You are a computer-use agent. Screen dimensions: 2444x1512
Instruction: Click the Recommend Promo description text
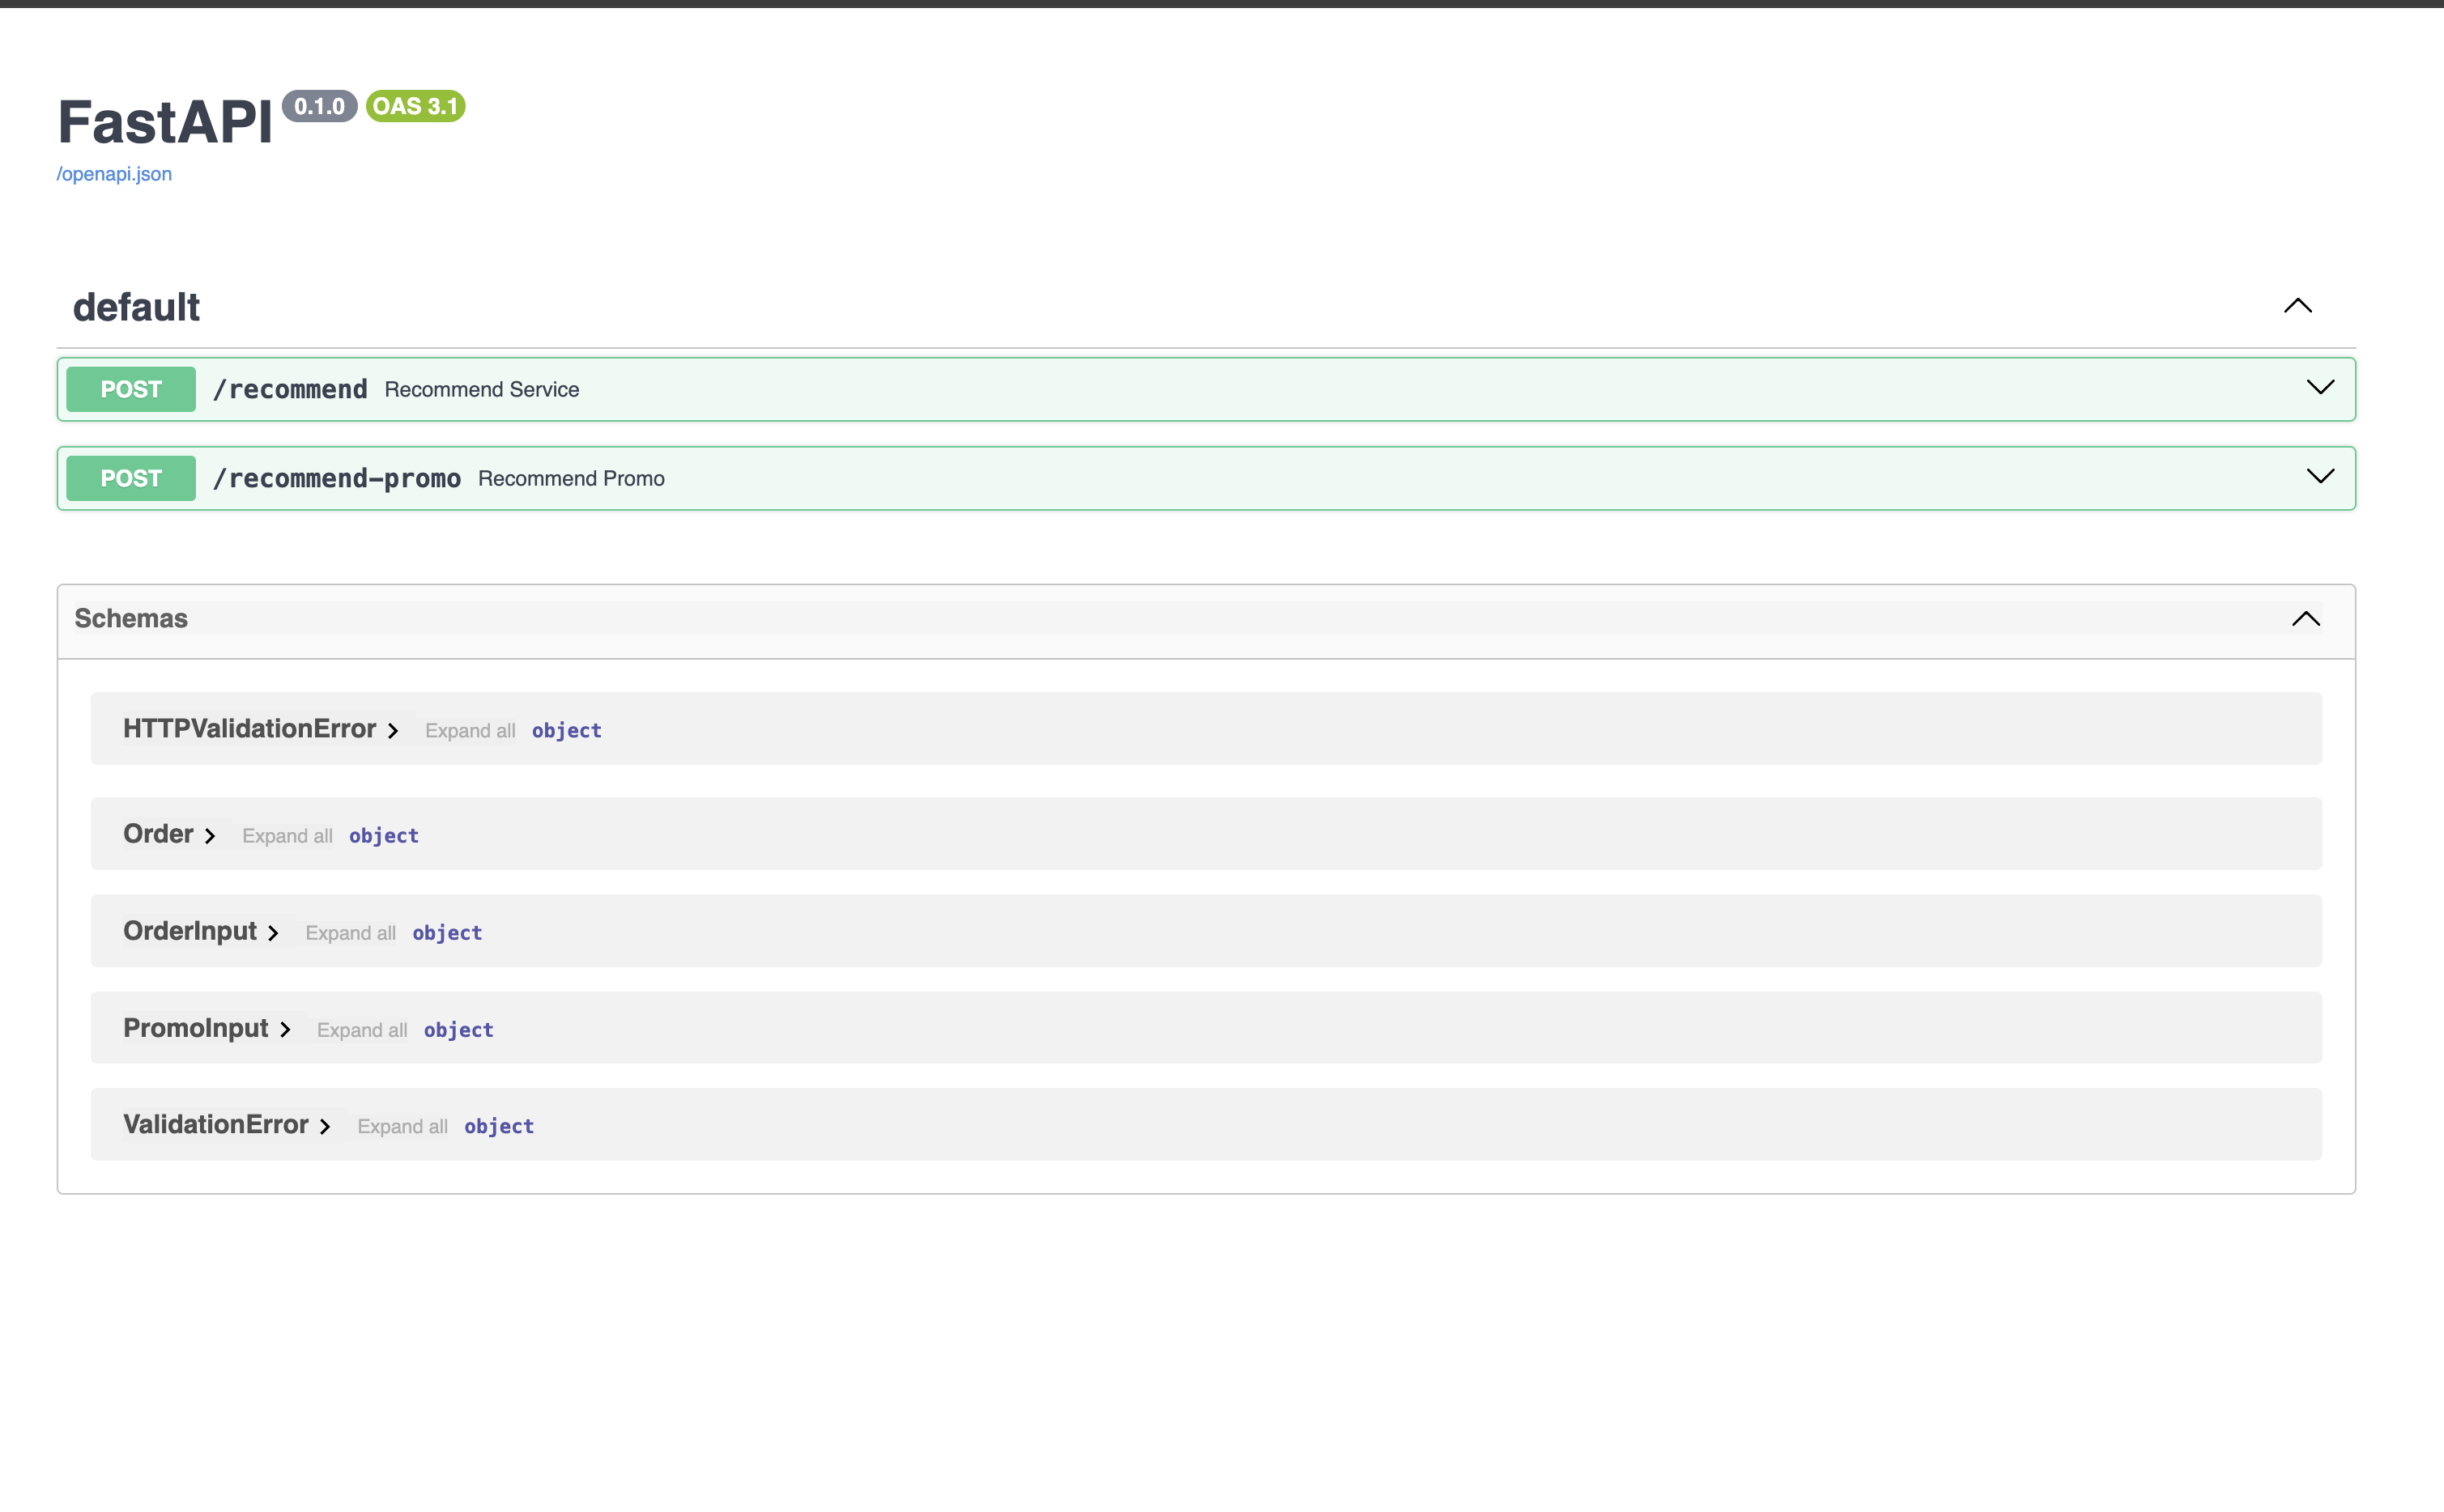(571, 478)
